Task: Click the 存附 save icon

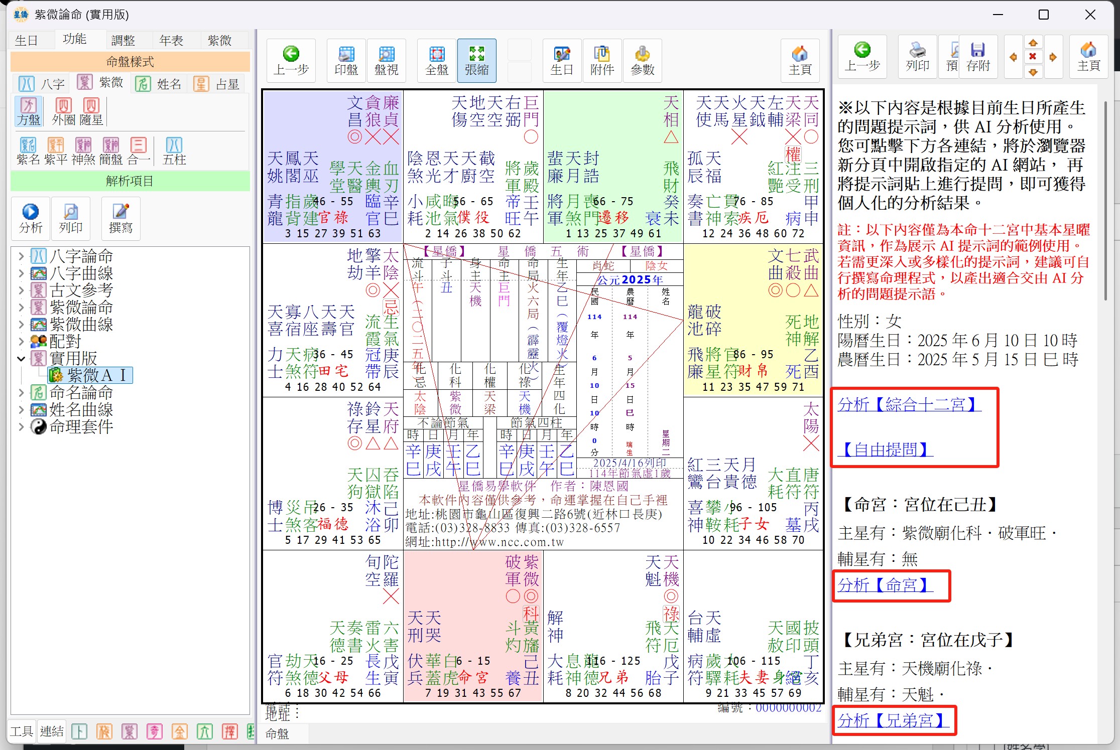Action: pos(978,57)
